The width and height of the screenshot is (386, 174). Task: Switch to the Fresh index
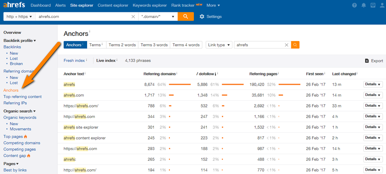click(x=74, y=60)
